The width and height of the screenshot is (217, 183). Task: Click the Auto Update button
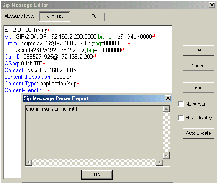[x=199, y=133]
